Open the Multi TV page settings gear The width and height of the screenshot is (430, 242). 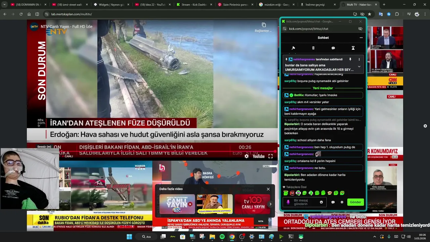(425, 126)
